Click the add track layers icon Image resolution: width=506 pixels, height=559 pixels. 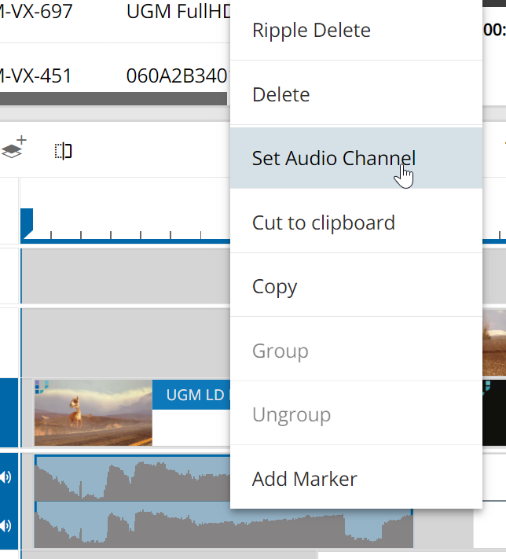[13, 149]
